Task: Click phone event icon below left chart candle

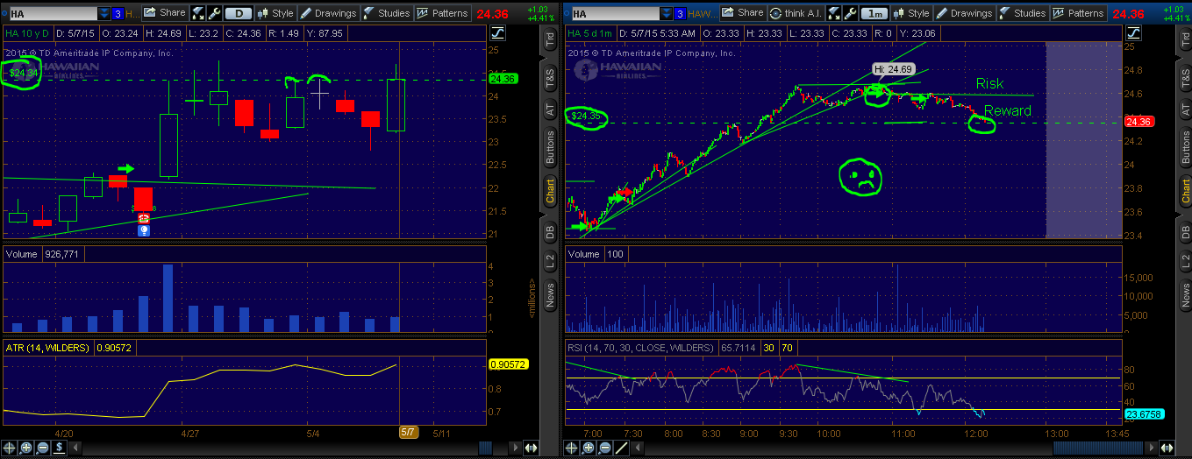Action: click(144, 219)
